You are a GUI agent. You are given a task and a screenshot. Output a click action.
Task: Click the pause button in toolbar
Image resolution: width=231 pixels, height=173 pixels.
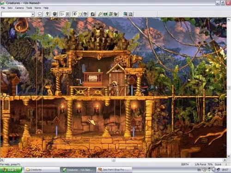click(x=67, y=14)
